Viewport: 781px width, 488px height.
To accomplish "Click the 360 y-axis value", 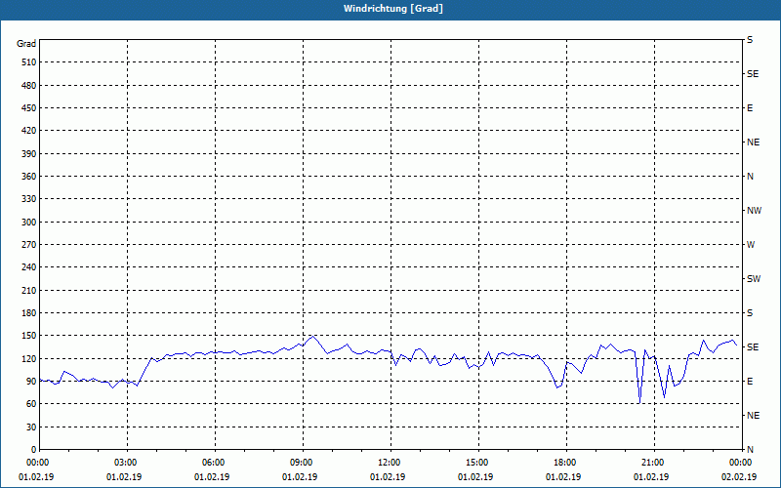I will point(29,177).
